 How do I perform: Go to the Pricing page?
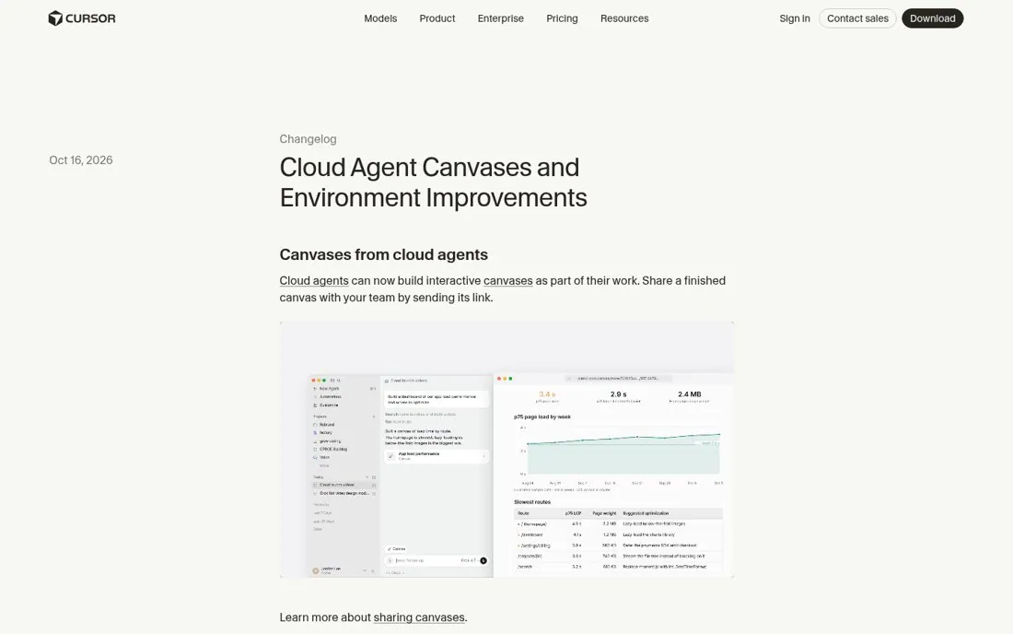tap(562, 18)
